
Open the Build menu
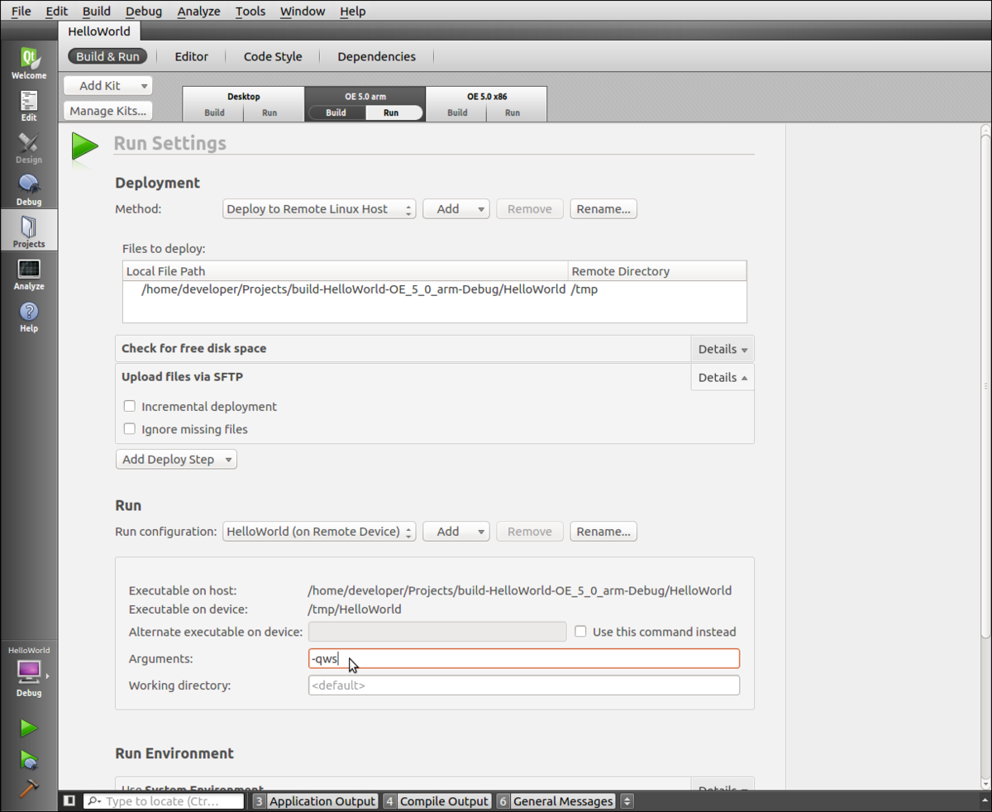tap(96, 11)
